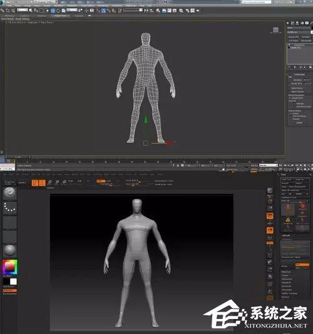Toggle the Explicit Normals checkbox

[x=290, y=91]
